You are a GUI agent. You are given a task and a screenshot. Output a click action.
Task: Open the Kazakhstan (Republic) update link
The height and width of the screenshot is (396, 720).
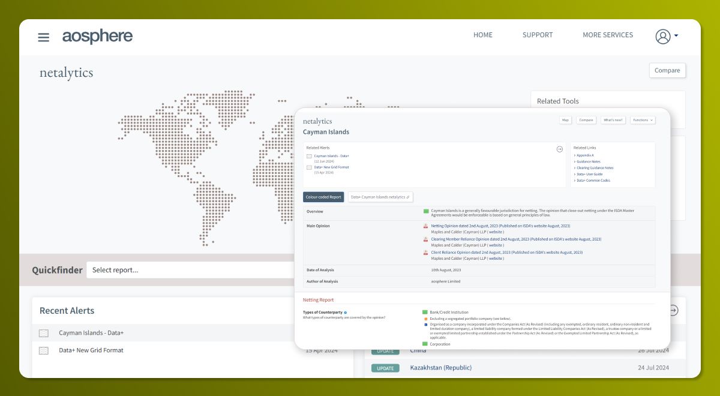[x=441, y=367]
